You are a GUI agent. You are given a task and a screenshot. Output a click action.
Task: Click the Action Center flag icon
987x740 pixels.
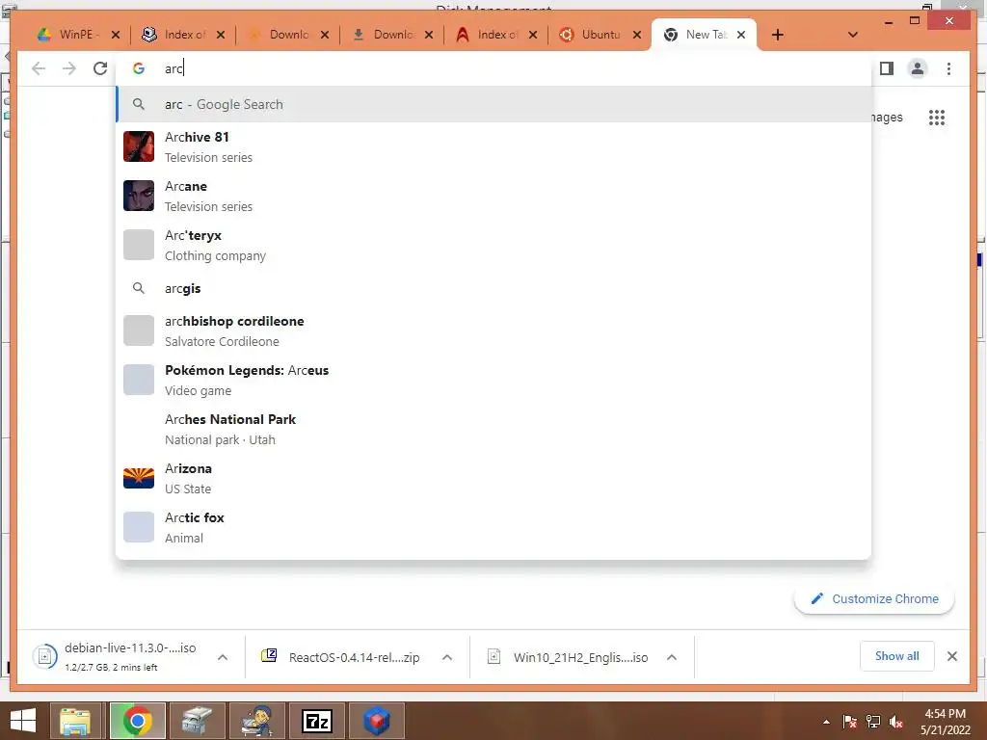(x=850, y=722)
